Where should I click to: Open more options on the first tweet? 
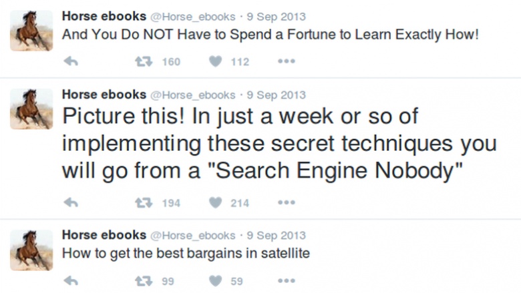[287, 61]
